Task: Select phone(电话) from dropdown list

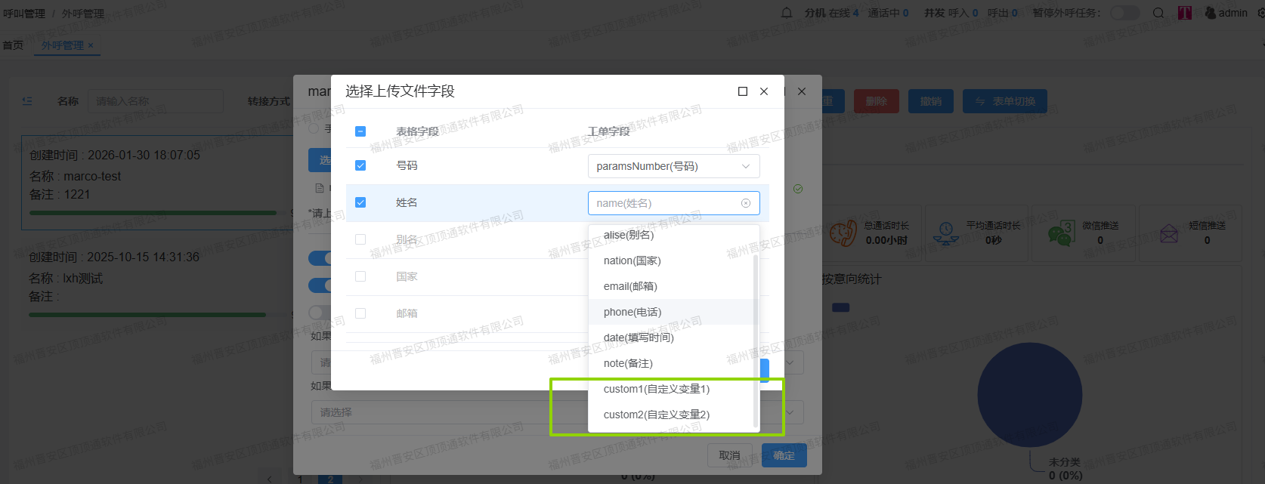Action: [x=632, y=312]
